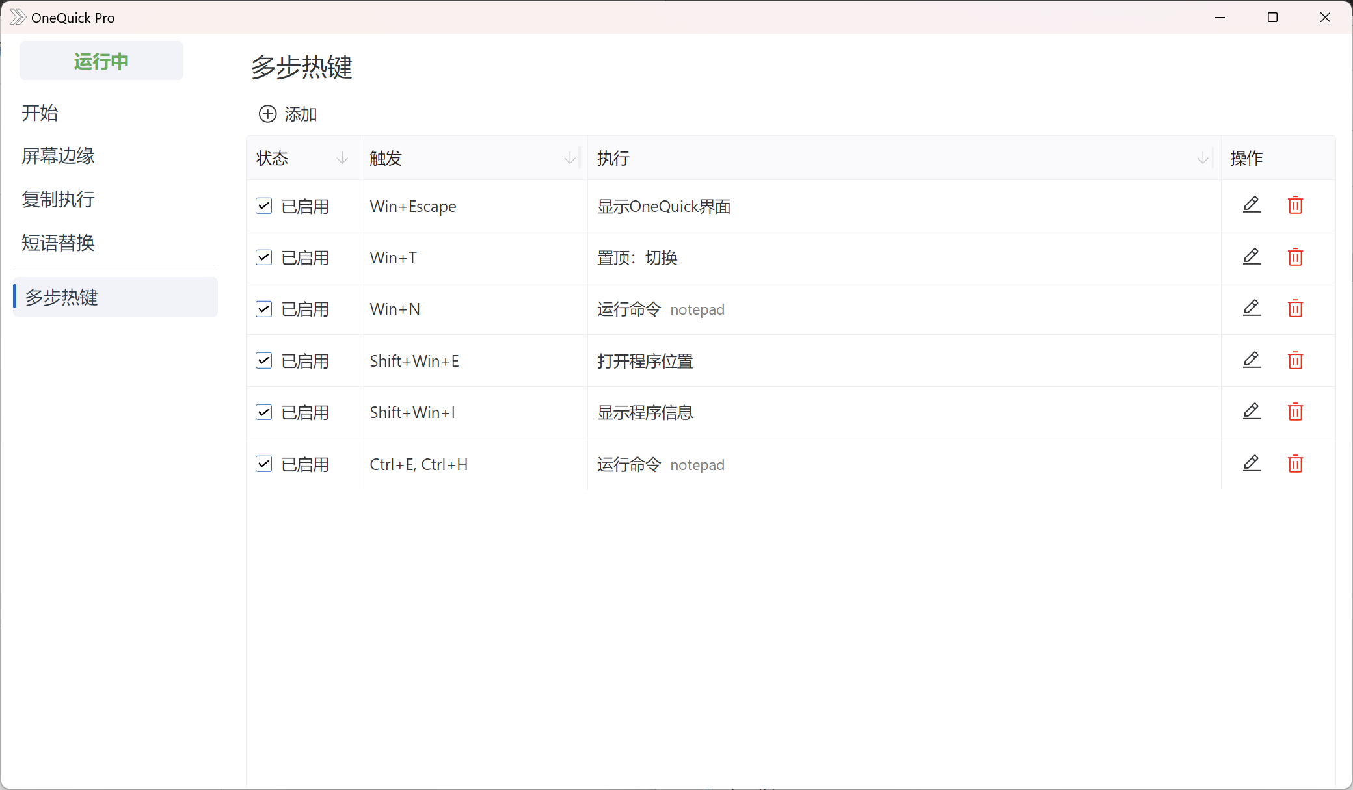Viewport: 1353px width, 790px height.
Task: Uncheck the Win+T hotkey enable box
Action: click(263, 257)
